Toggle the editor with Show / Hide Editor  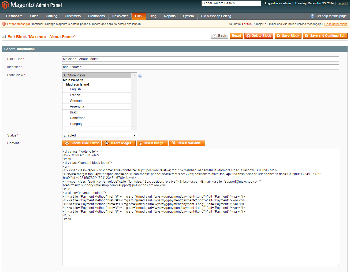click(81, 143)
